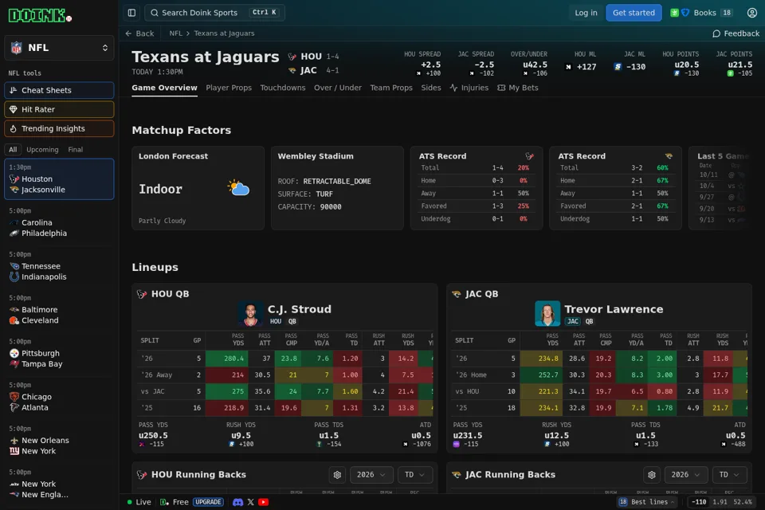Open the Hit Rater tool

[59, 109]
